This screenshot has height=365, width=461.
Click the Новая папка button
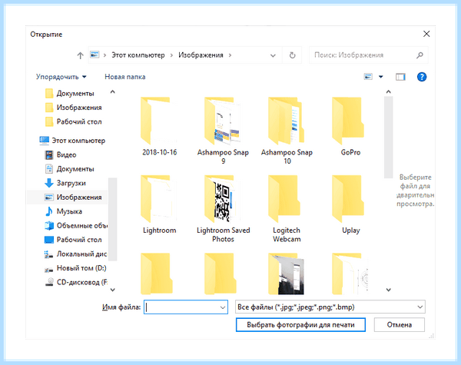coord(125,77)
